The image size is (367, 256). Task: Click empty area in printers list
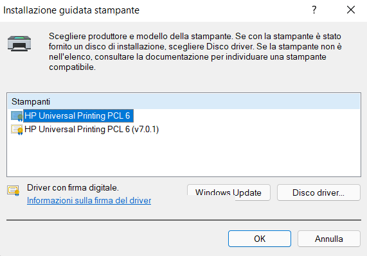point(184,157)
